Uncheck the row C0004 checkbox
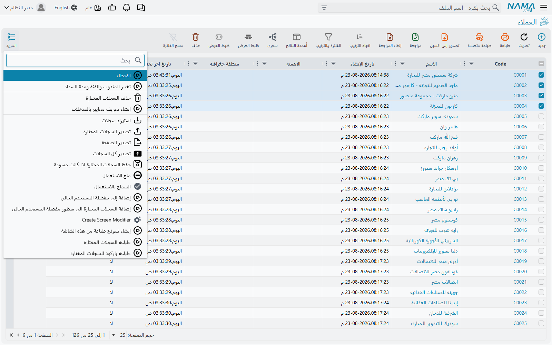Image resolution: width=552 pixels, height=345 pixels. coord(541,106)
